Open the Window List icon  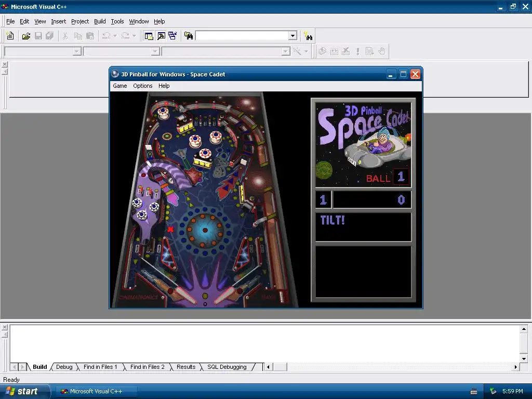(x=172, y=36)
